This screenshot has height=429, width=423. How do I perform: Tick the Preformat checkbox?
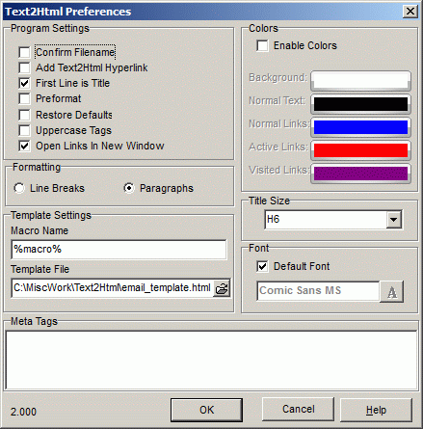click(x=24, y=98)
